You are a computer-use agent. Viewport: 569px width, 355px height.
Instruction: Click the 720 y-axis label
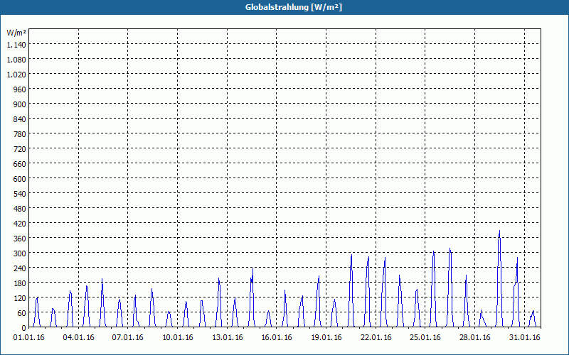[x=20, y=149]
